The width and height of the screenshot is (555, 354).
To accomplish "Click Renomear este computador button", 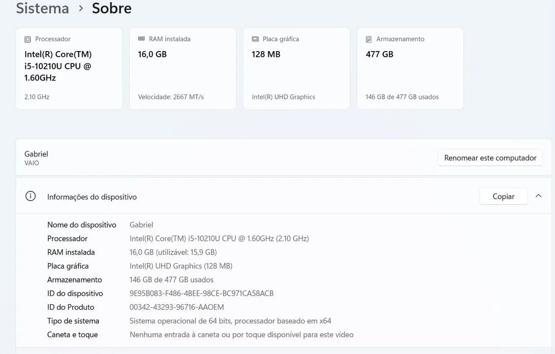I will coord(490,158).
